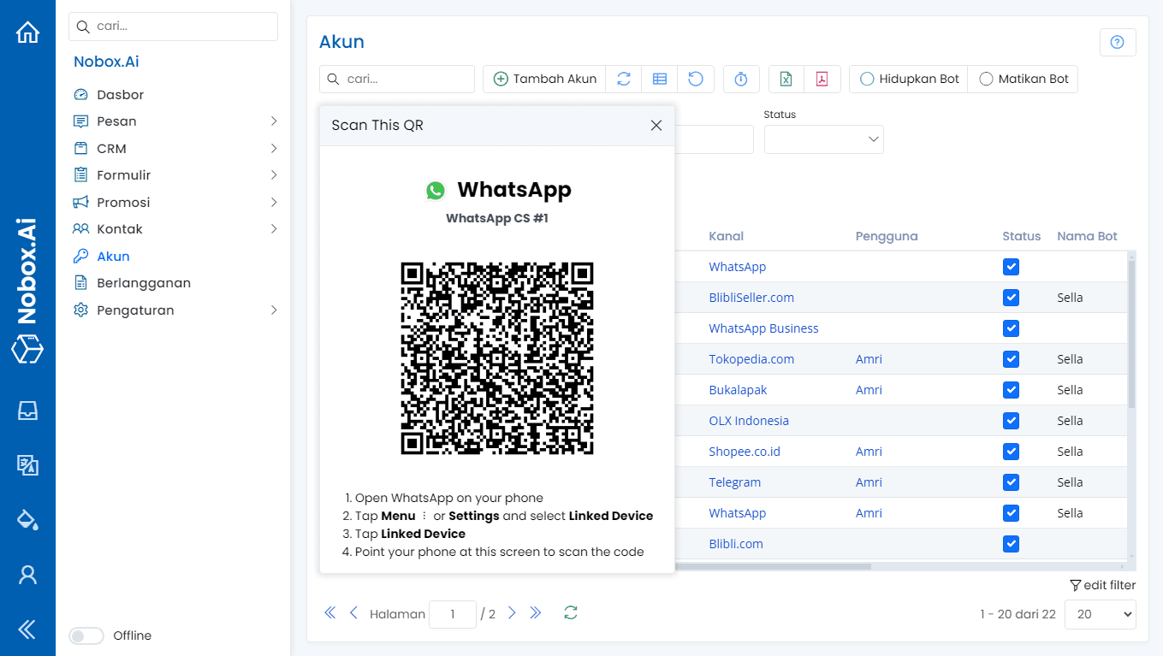Enable the status checkbox for Tokopedia.com row

1011,358
